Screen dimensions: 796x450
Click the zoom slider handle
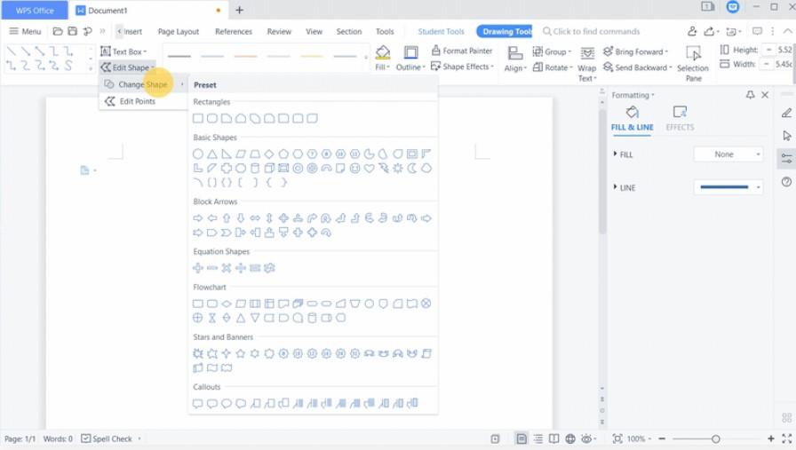point(715,438)
